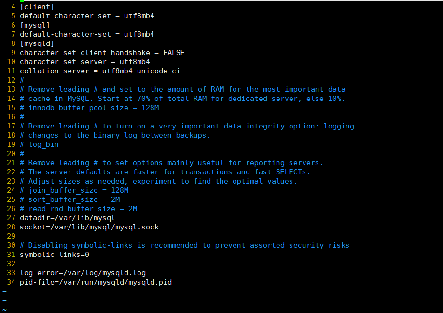The height and width of the screenshot is (313, 443).
Task: Click the socket path mysql.sock text
Action: pos(137,227)
